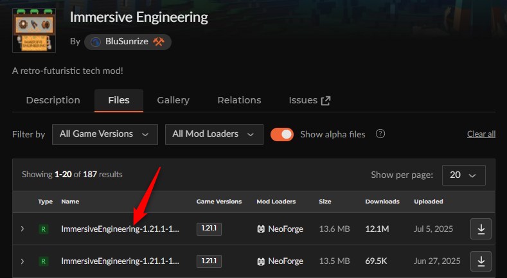Click the Uploaded column header

429,202
